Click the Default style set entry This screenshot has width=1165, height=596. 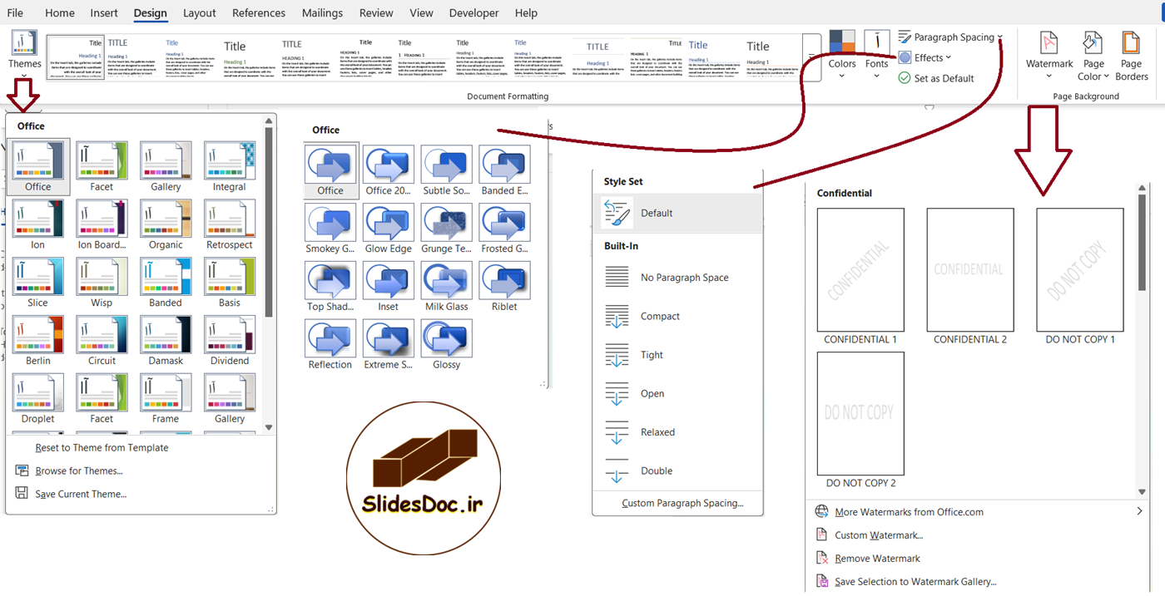(678, 213)
